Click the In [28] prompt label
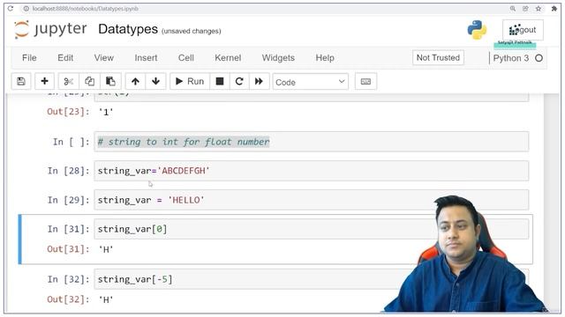The height and width of the screenshot is (317, 565). coord(69,171)
